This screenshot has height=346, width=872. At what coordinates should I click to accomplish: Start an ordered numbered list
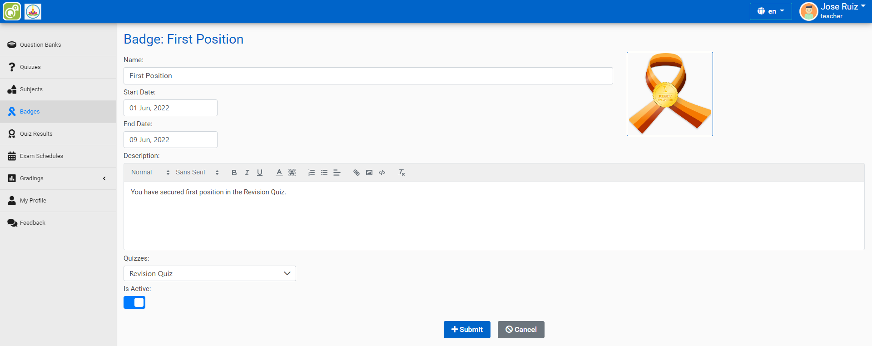click(x=311, y=173)
